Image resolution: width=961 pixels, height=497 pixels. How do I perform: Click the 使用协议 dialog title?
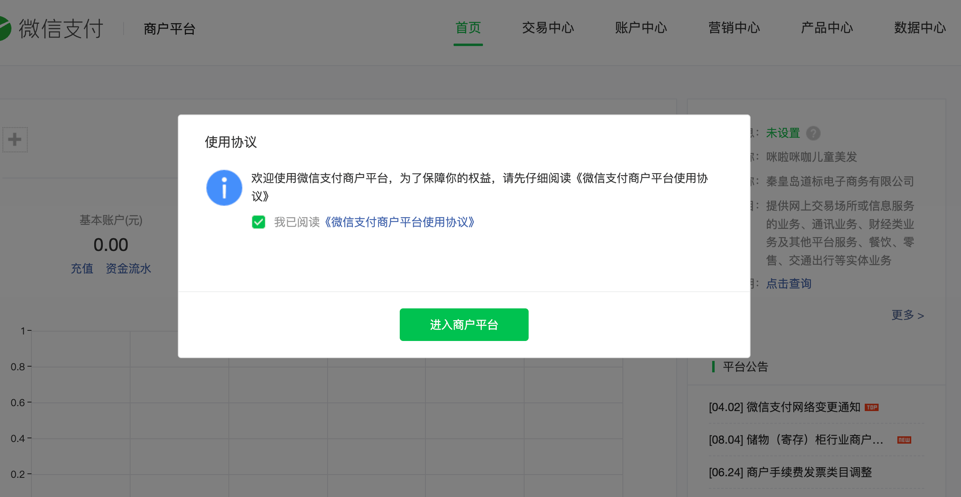click(231, 142)
